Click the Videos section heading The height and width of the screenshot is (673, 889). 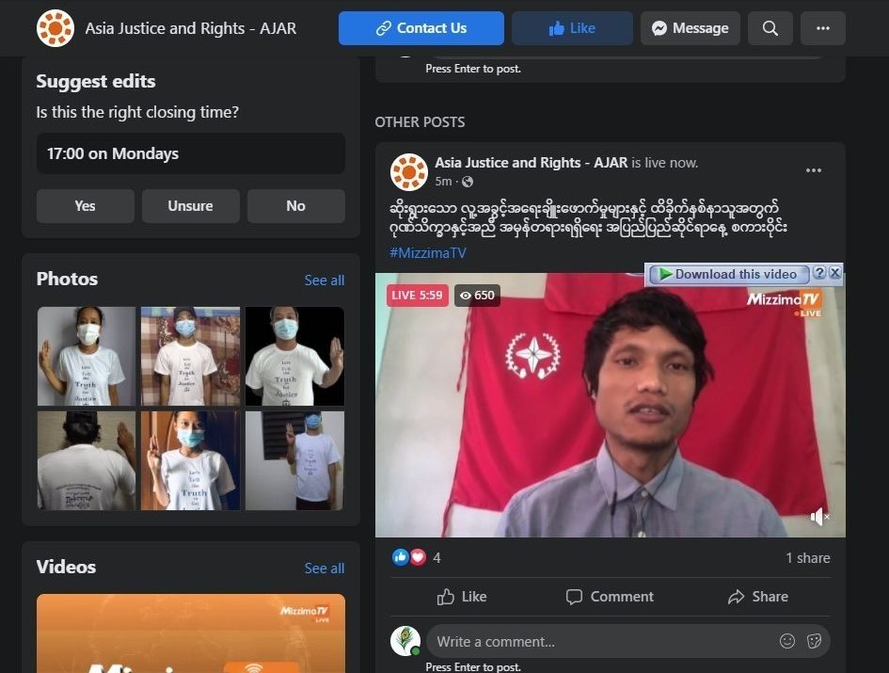tap(66, 567)
